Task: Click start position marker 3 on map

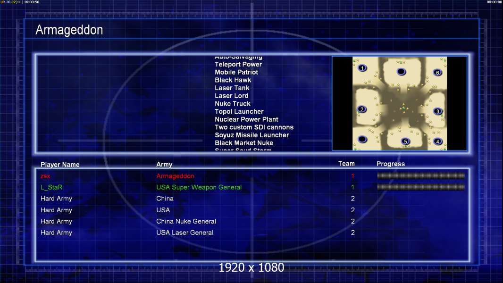Action: [437, 111]
